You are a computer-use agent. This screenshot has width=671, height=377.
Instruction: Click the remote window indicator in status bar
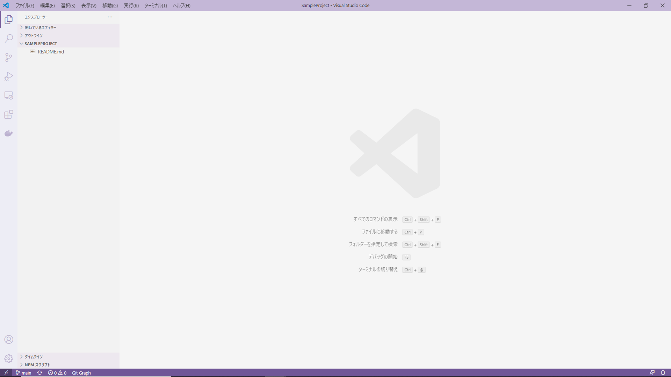click(x=6, y=373)
